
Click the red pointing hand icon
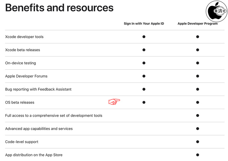tap(114, 102)
